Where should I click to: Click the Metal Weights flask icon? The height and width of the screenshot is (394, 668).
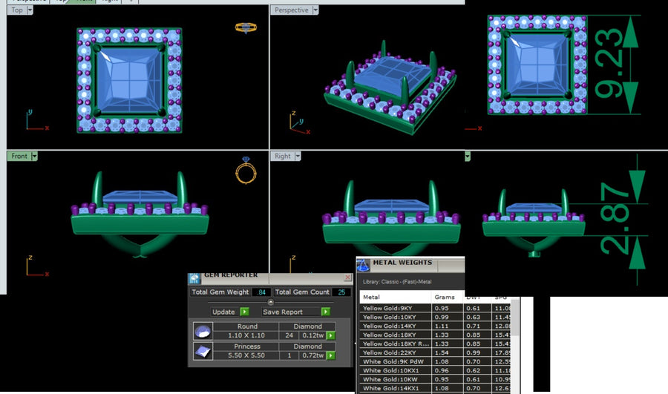(x=363, y=265)
